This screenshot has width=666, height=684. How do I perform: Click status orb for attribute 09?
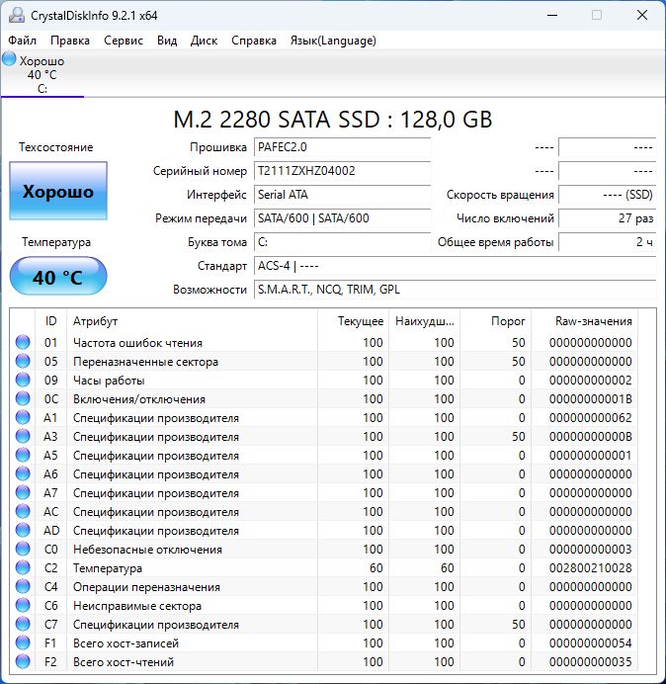(23, 380)
